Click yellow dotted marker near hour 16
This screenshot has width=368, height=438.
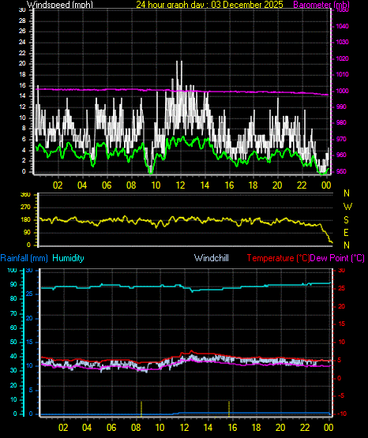pos(229,409)
